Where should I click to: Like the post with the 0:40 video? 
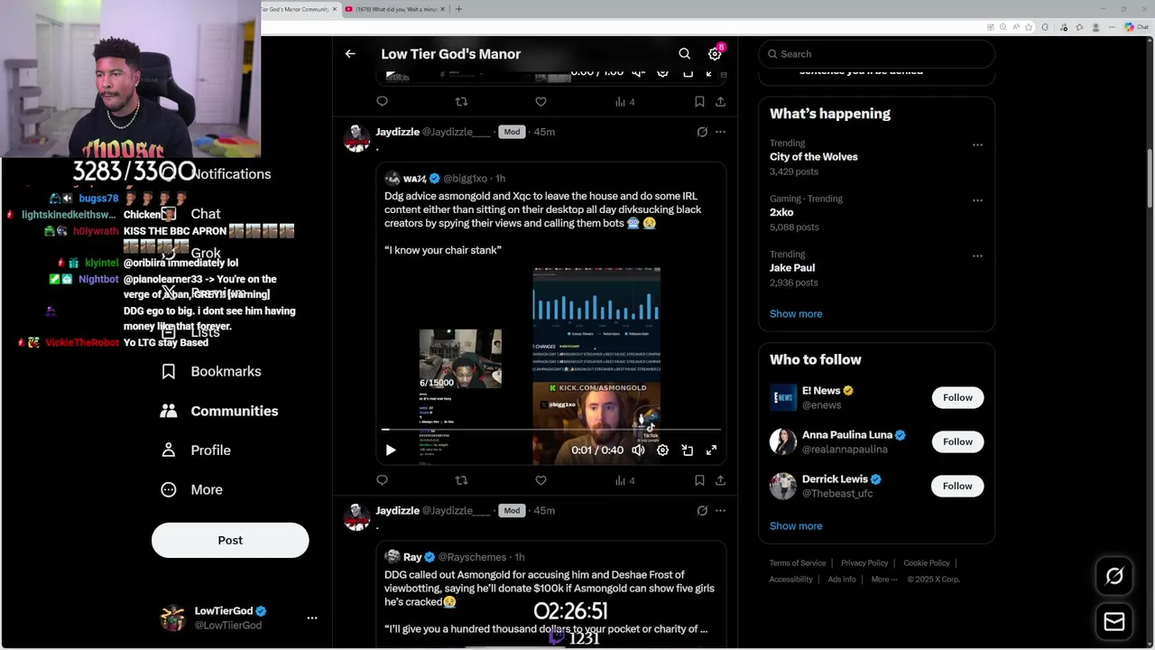tap(541, 480)
